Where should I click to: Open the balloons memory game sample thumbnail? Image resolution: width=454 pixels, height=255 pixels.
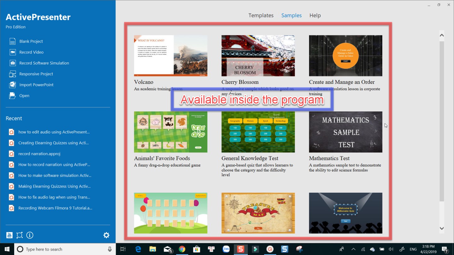tap(171, 213)
